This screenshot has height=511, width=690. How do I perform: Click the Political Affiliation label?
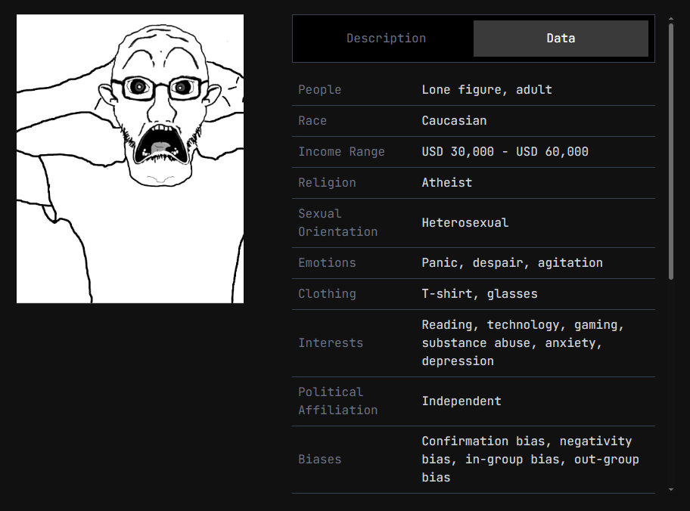point(337,401)
